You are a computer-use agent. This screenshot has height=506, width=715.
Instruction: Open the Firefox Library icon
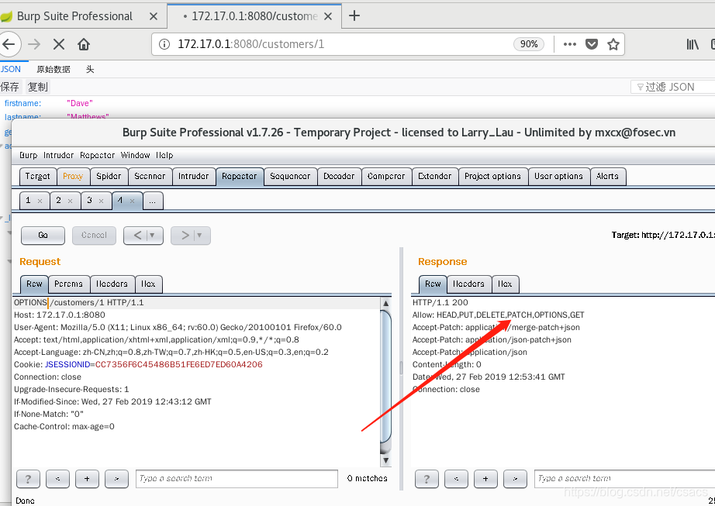pos(693,44)
